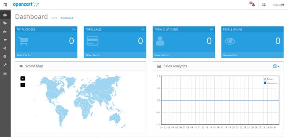Click the Dashboard breadcrumb link
The width and height of the screenshot is (288, 137).
67,18
